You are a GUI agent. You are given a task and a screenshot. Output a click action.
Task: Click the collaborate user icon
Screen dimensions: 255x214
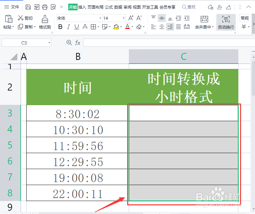[x=220, y=7]
